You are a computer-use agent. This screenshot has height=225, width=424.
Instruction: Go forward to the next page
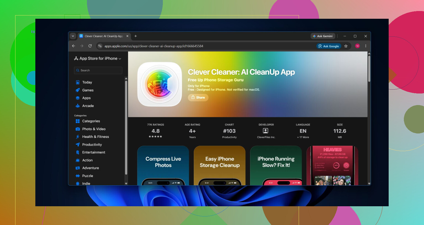[x=82, y=46]
